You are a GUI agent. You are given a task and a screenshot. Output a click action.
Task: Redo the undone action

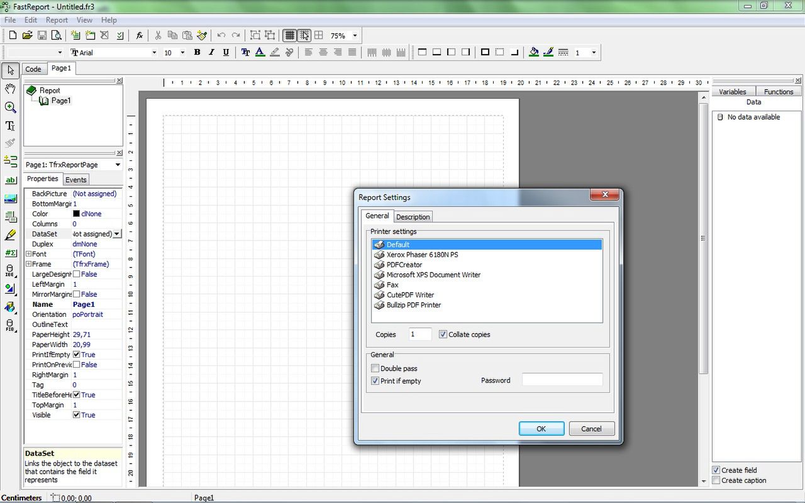click(x=236, y=35)
